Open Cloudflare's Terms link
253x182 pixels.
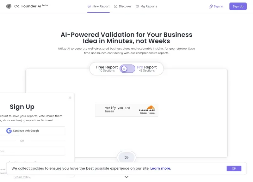pyautogui.click(x=152, y=113)
